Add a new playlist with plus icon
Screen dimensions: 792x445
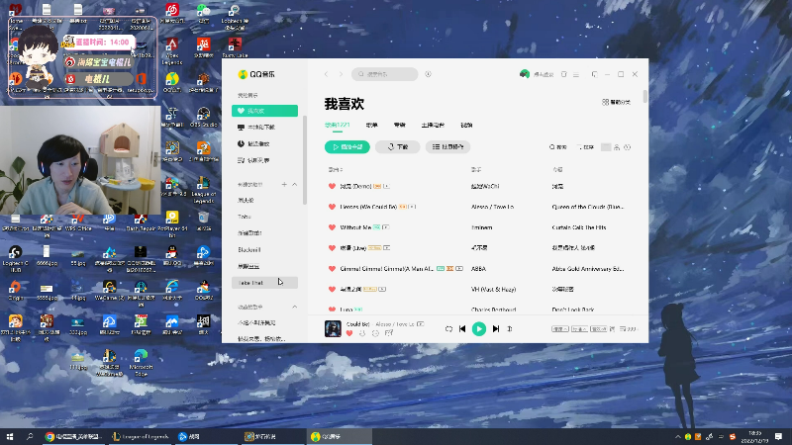pos(284,185)
